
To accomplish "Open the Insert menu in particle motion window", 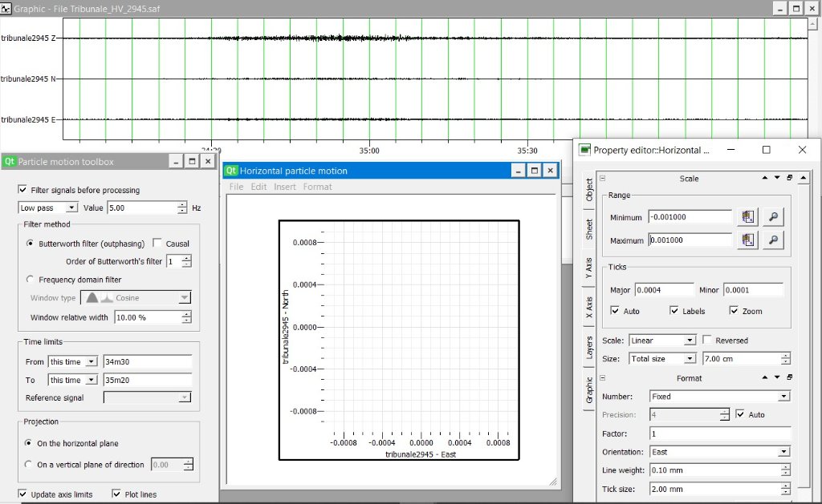I will point(285,187).
